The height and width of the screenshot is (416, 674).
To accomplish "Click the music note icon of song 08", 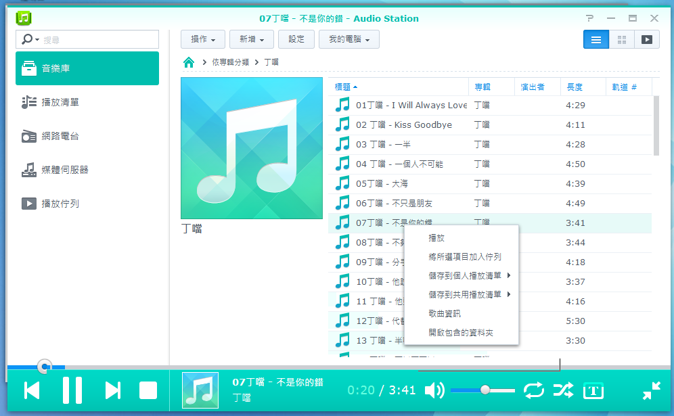I will [342, 242].
